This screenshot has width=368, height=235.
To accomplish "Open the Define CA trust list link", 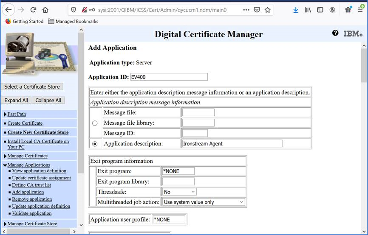I will (31, 185).
